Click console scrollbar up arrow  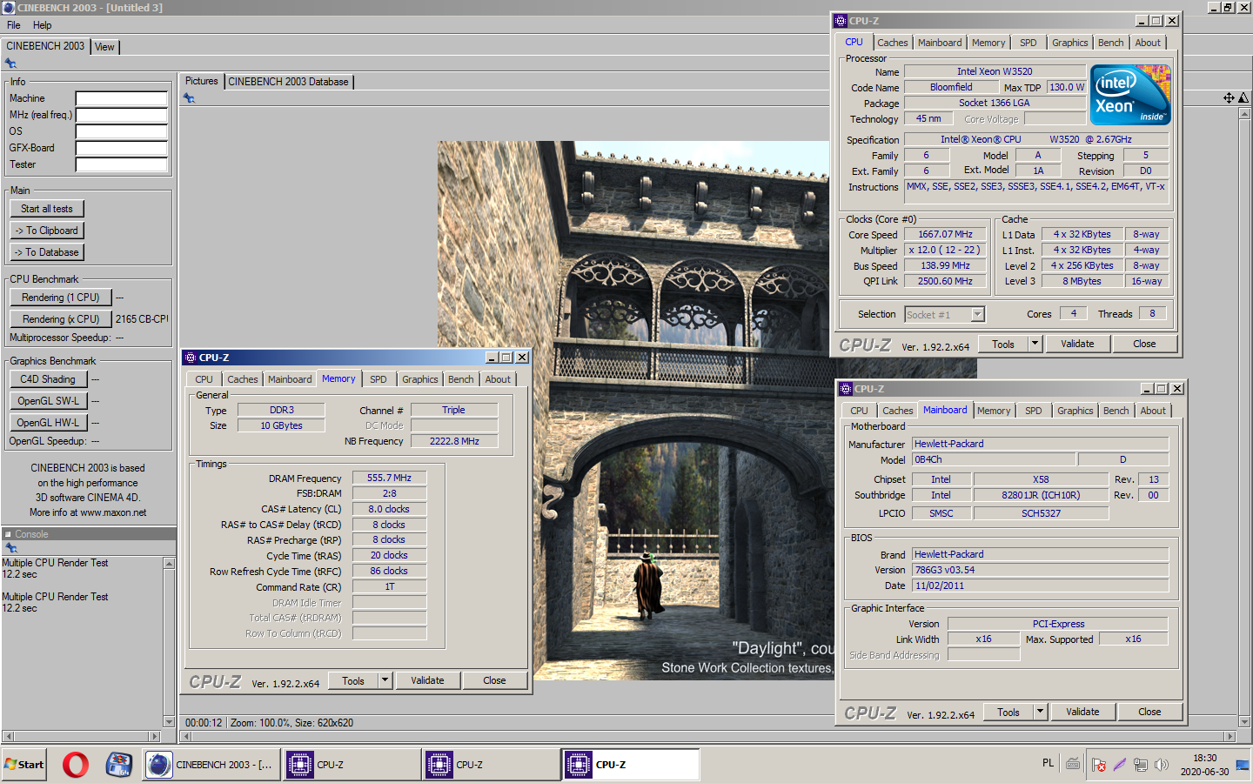coord(169,563)
